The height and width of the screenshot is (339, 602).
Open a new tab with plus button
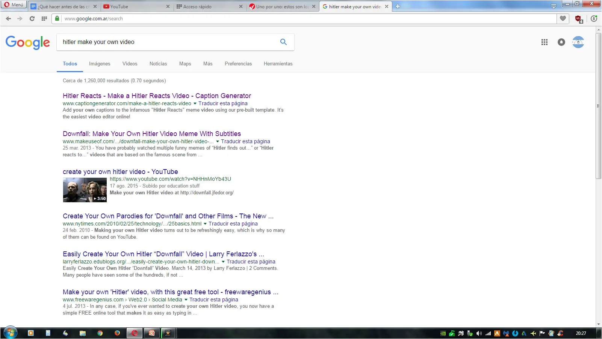(398, 6)
